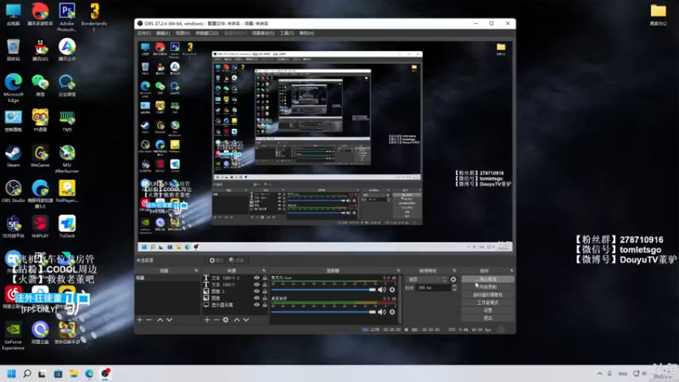Open the source Filters toolbar button
The image size is (679, 382).
click(x=237, y=261)
